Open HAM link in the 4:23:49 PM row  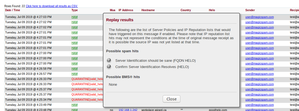[75, 105]
